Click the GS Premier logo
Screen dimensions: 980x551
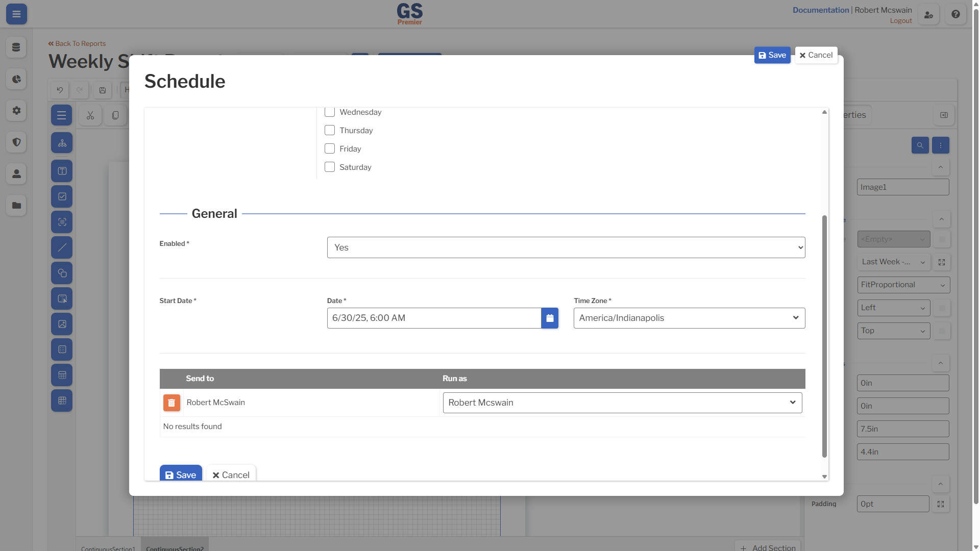pos(409,14)
